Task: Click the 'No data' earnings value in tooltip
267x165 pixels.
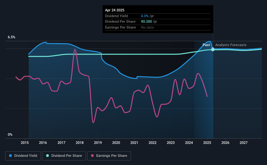Action: 147,27
